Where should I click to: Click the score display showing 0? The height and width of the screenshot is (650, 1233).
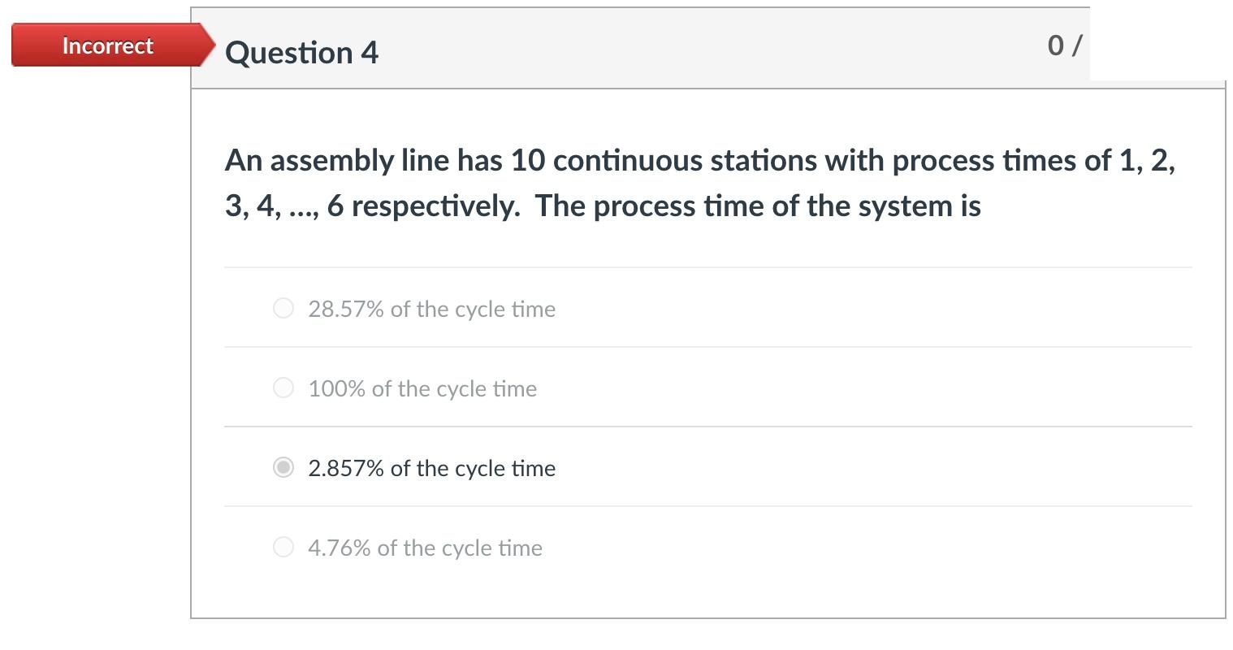(x=1055, y=46)
